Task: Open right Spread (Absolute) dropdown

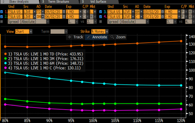Action: coord(147,22)
